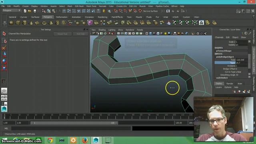Toggle snap to points magnet
This screenshot has height=144, width=256.
pyautogui.click(x=125, y=11)
